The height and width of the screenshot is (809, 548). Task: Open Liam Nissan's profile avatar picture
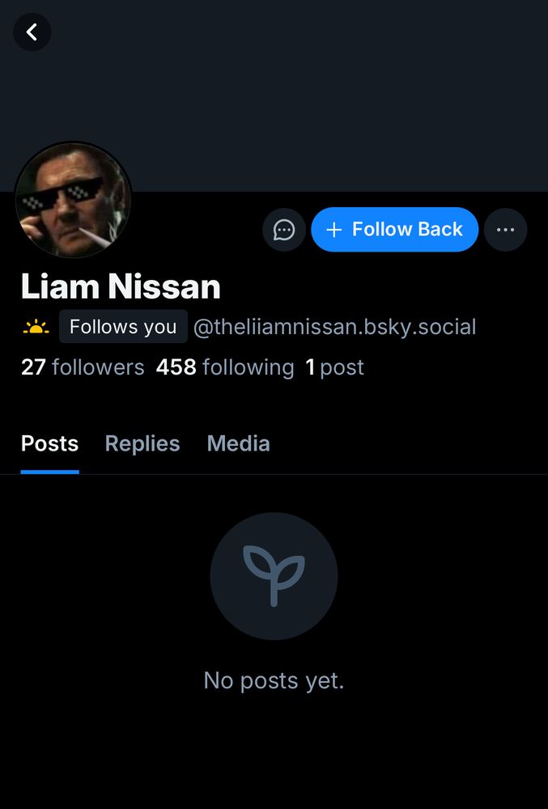click(x=73, y=200)
